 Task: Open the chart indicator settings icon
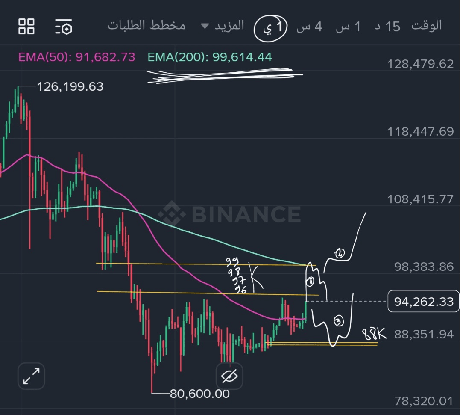(x=64, y=27)
